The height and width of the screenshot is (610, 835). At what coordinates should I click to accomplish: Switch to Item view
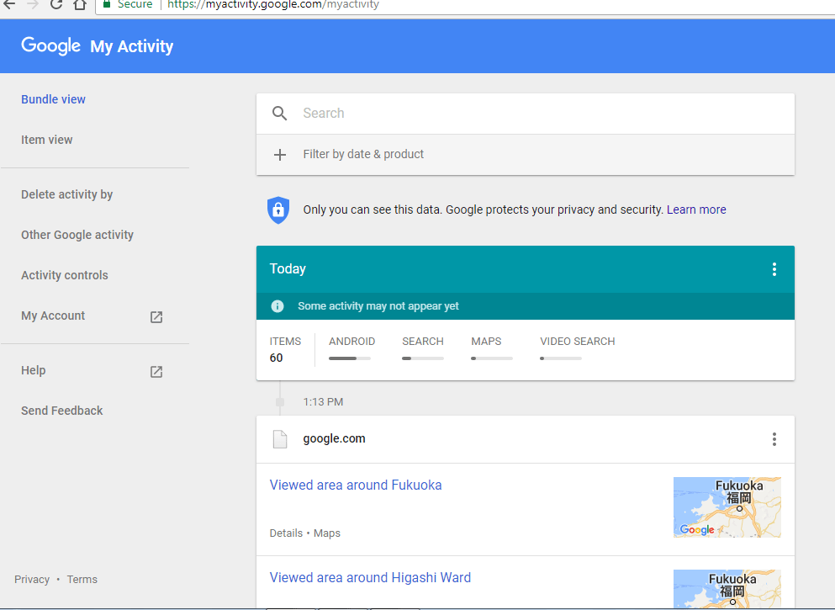[x=47, y=140]
